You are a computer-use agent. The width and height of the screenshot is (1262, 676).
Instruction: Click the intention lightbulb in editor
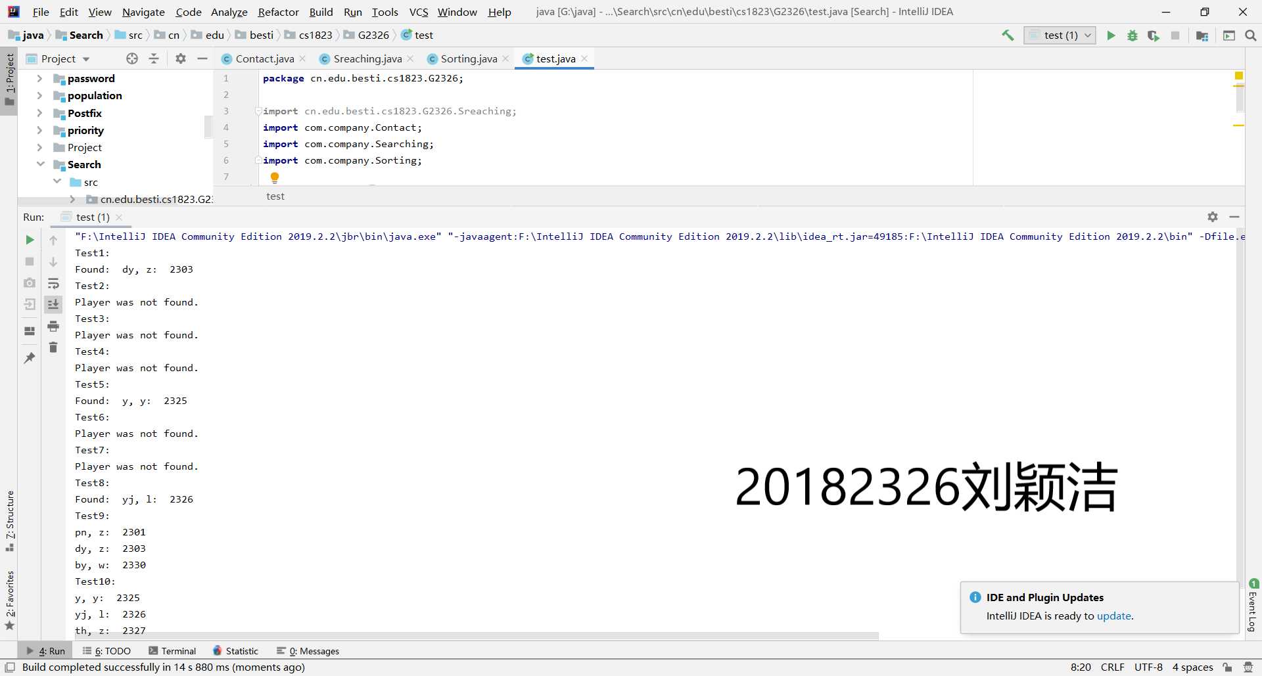click(275, 177)
